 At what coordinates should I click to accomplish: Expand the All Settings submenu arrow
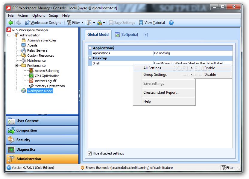click(192, 68)
